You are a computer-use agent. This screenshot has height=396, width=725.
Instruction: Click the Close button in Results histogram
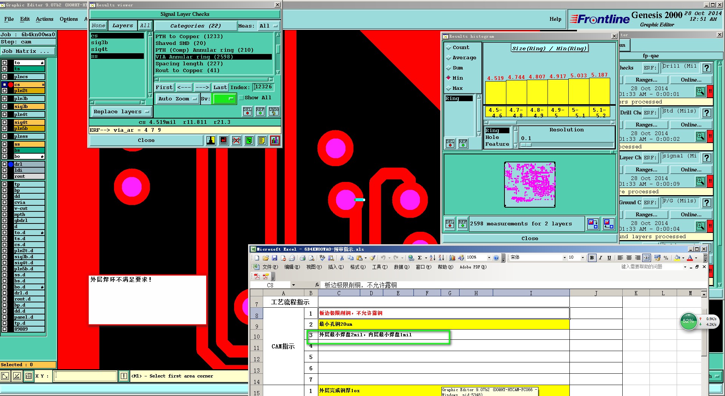530,239
